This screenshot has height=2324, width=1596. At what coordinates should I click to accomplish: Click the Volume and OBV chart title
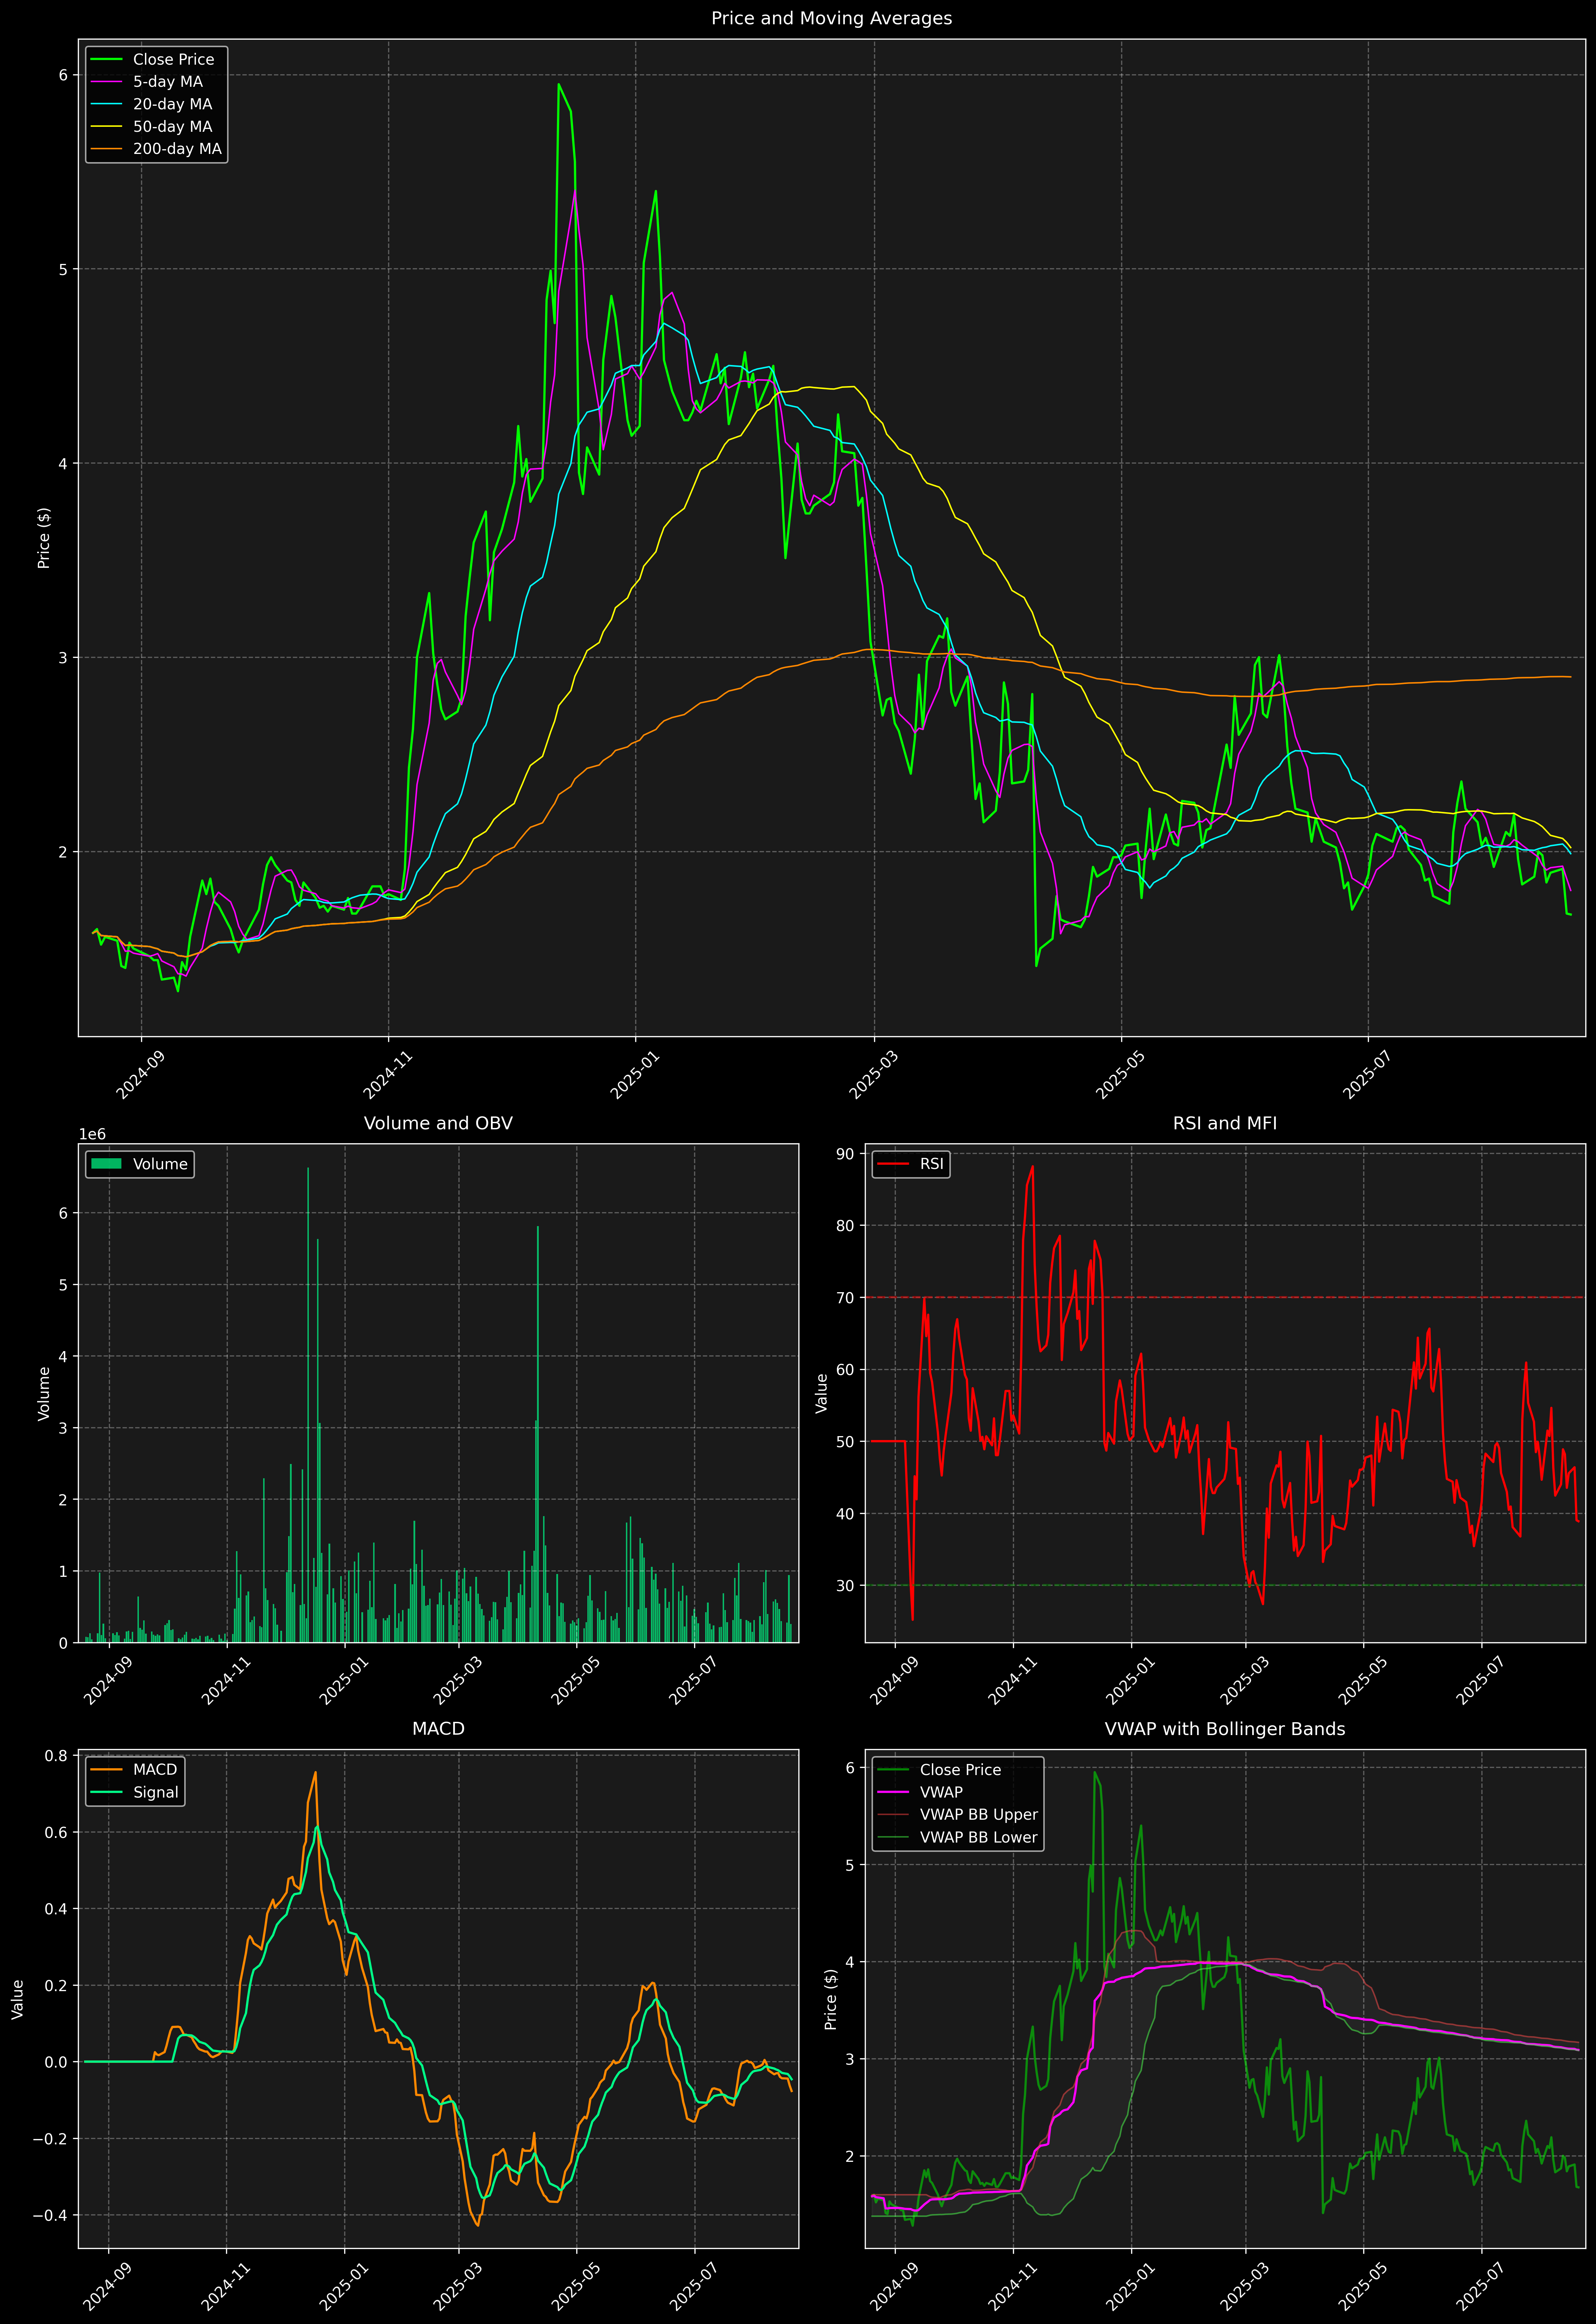coord(438,1123)
